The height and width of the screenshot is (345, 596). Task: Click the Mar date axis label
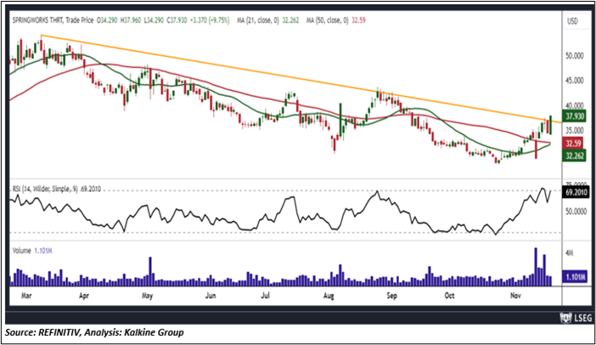pyautogui.click(x=26, y=296)
